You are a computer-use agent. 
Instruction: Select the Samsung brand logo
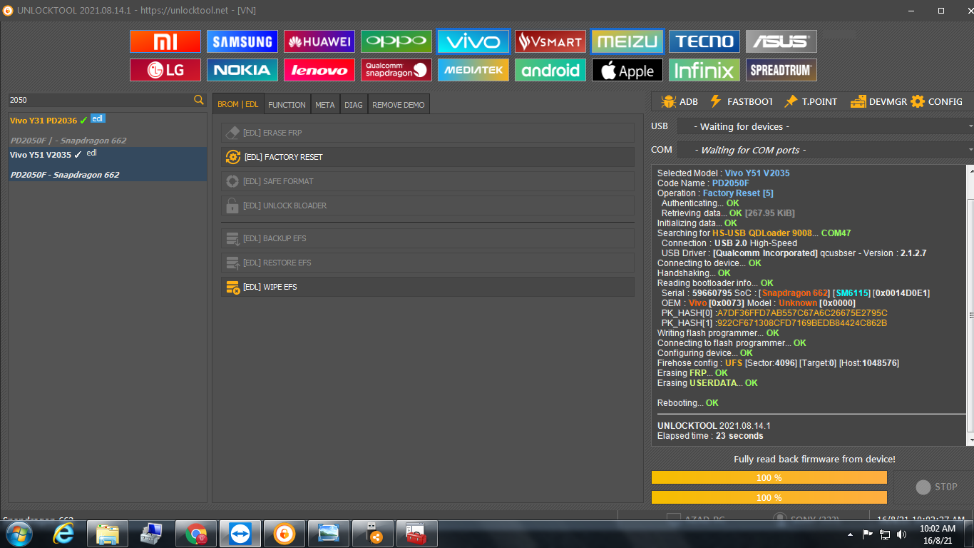click(x=242, y=41)
